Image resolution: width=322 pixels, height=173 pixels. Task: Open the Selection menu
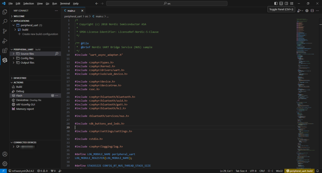[x=28, y=3]
